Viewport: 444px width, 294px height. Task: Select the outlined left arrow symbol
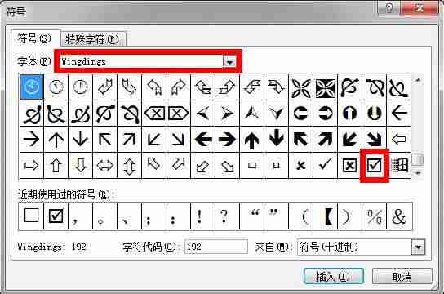coord(399,139)
